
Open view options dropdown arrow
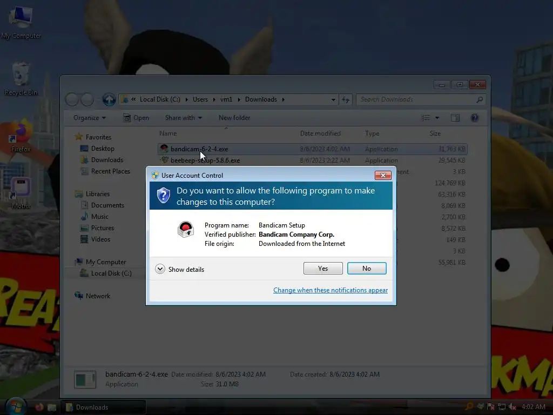click(x=437, y=118)
